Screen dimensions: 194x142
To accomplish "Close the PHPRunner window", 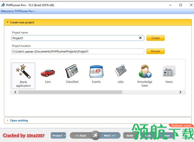I will 191,5.
